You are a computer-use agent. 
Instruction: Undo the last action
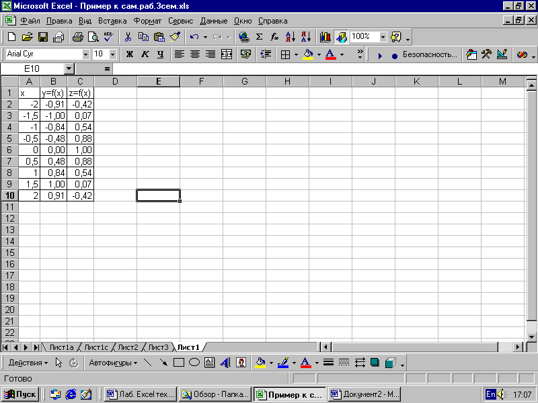194,37
